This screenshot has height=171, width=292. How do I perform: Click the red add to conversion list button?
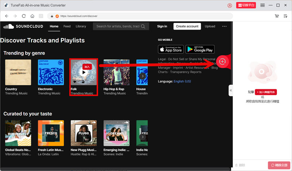tap(266, 92)
